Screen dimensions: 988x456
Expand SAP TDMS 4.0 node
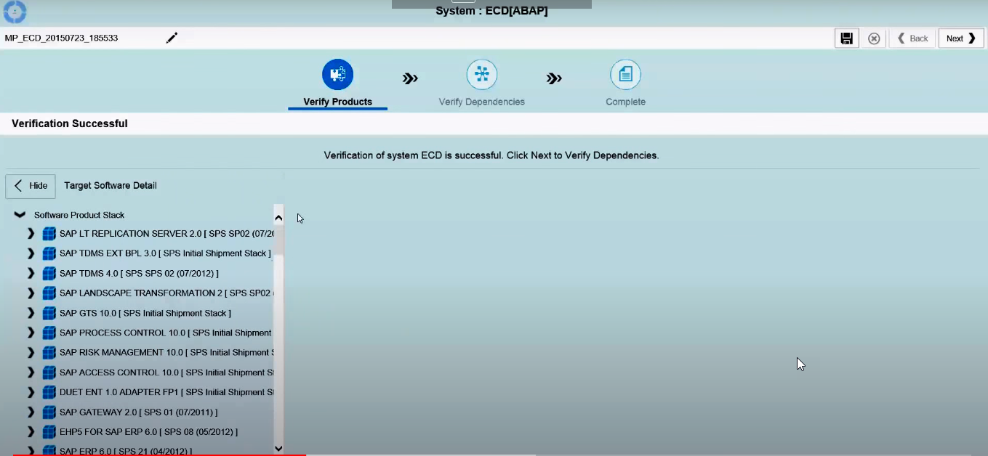click(x=31, y=274)
